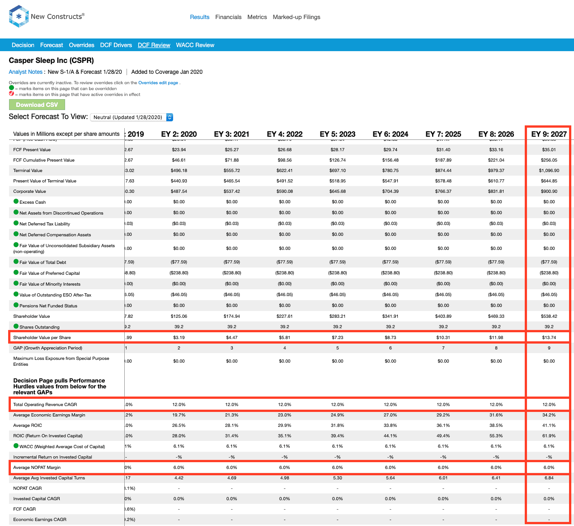Open Marked-up Filings tab
574x526 pixels.
296,17
